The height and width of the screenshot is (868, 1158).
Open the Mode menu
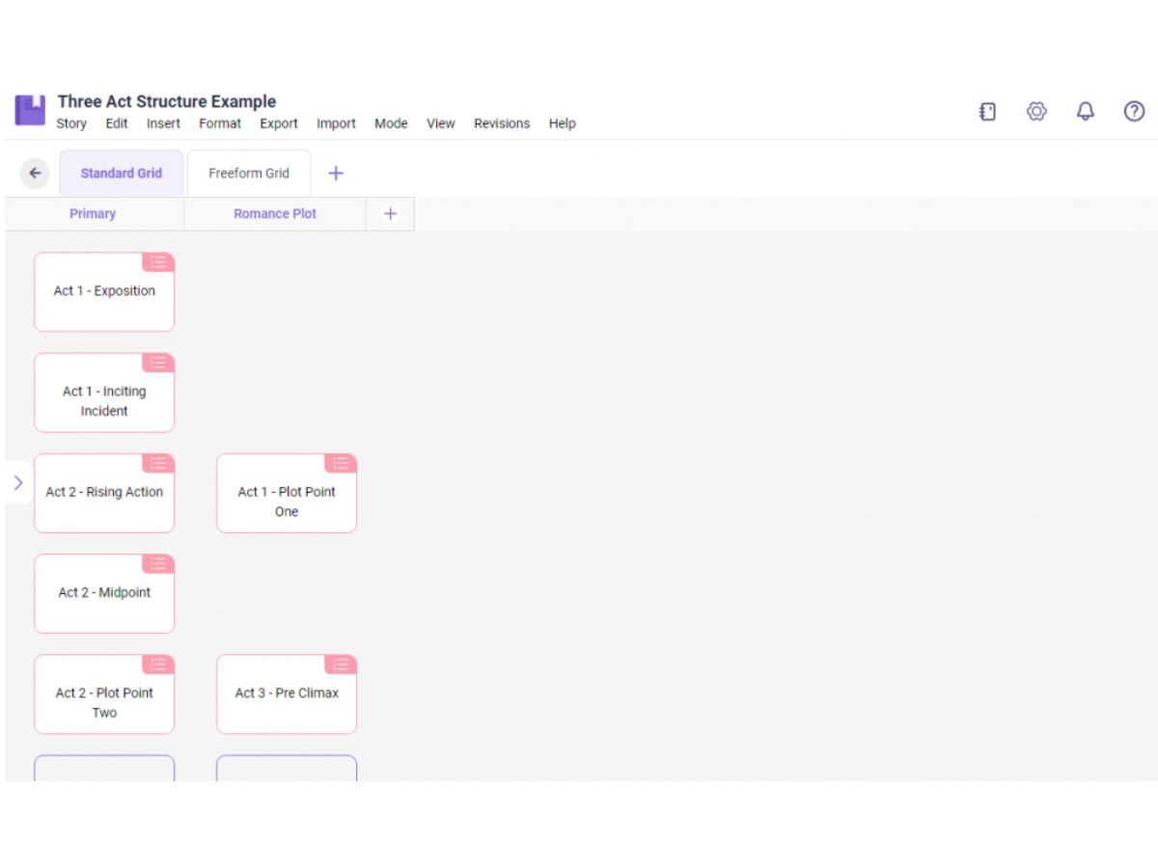tap(391, 123)
